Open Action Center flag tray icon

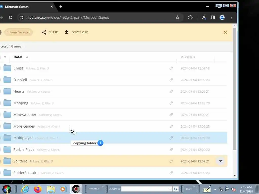227,189
